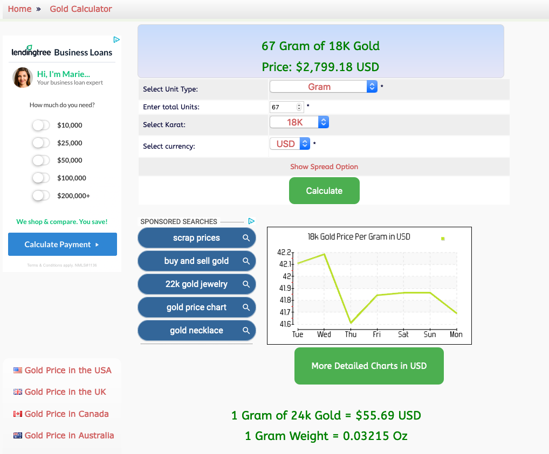Toggle the $50,000 loan amount switch

pos(40,160)
